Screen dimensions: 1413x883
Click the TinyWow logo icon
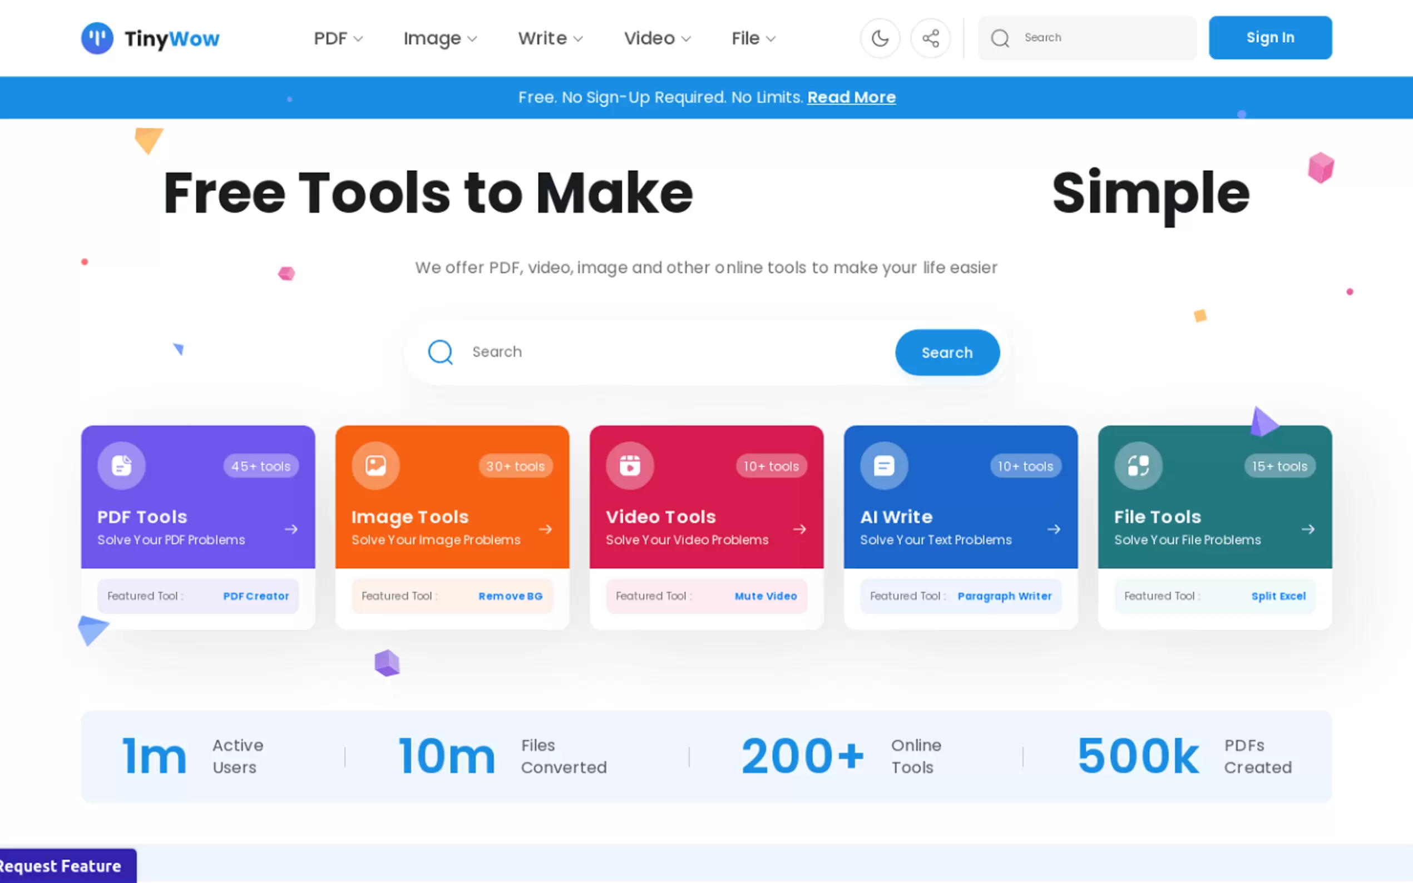pyautogui.click(x=97, y=38)
